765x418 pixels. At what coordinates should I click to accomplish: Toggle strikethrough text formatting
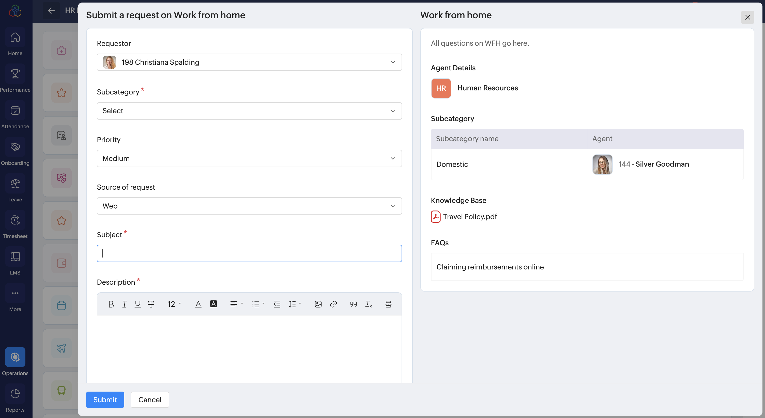point(151,304)
